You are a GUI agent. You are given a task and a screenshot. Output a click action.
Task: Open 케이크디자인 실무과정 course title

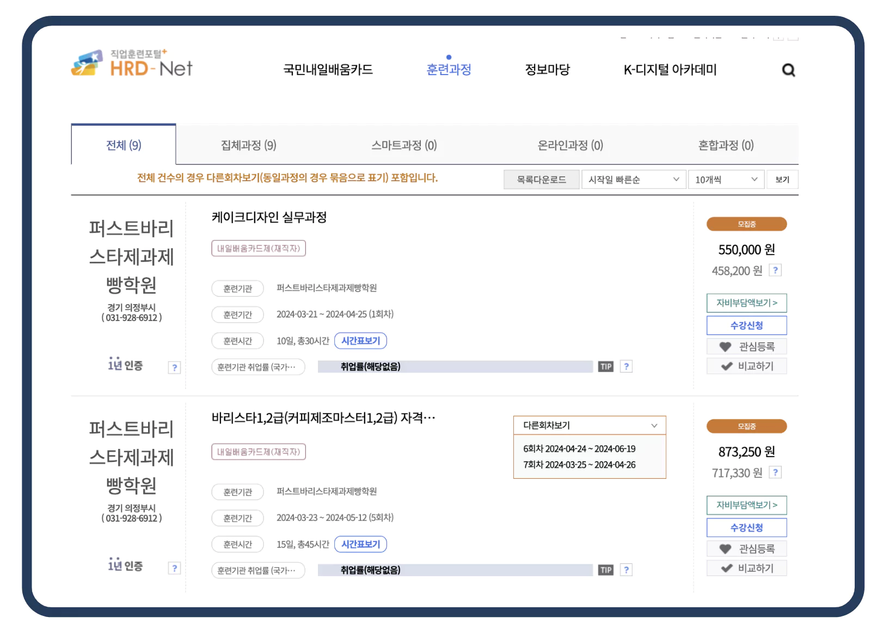tap(269, 217)
